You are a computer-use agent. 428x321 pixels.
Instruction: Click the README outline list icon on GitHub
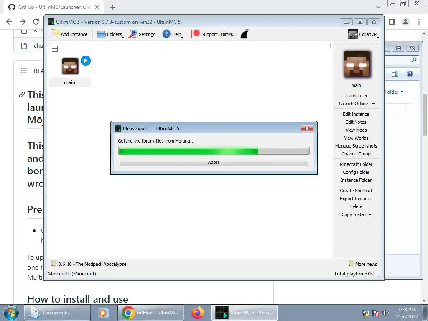point(24,71)
